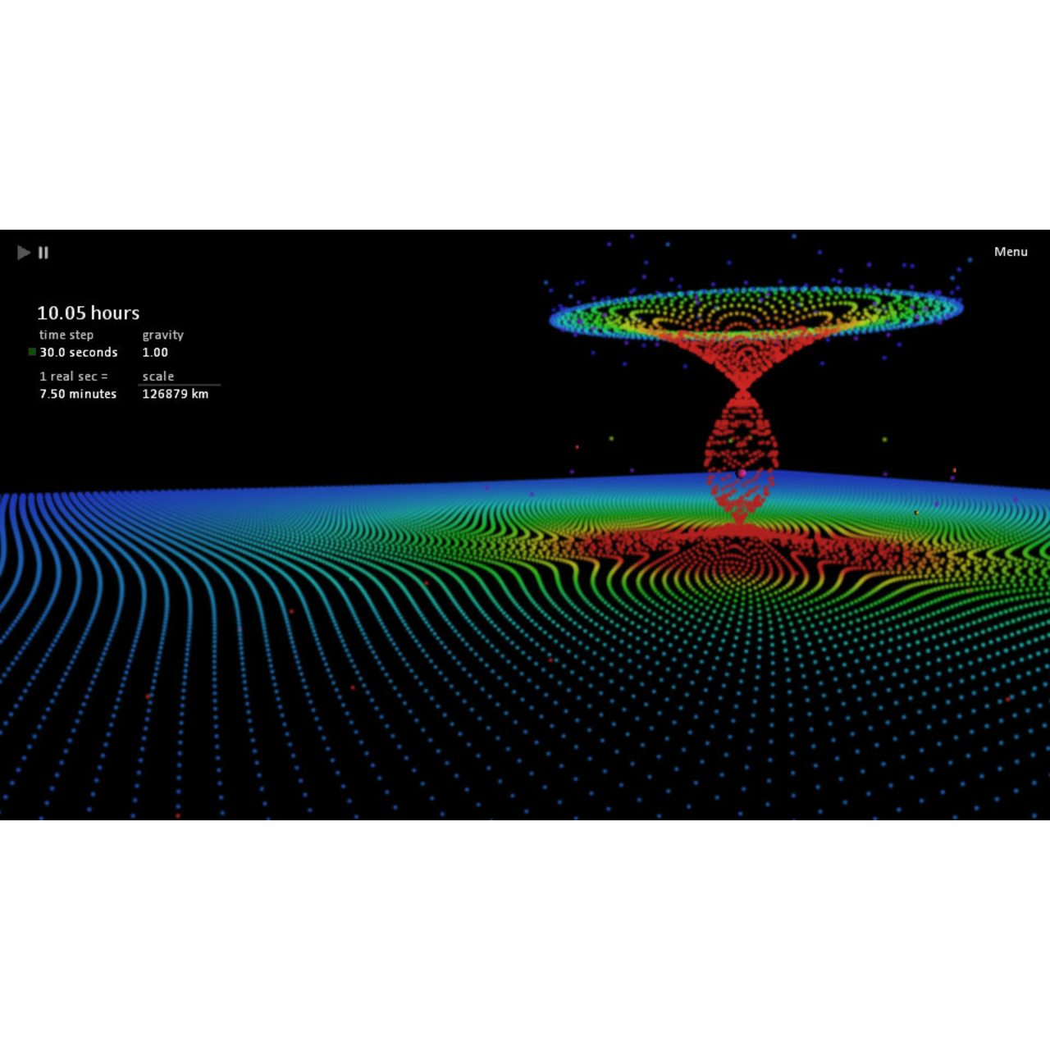Select the "gravity" label

click(x=162, y=335)
